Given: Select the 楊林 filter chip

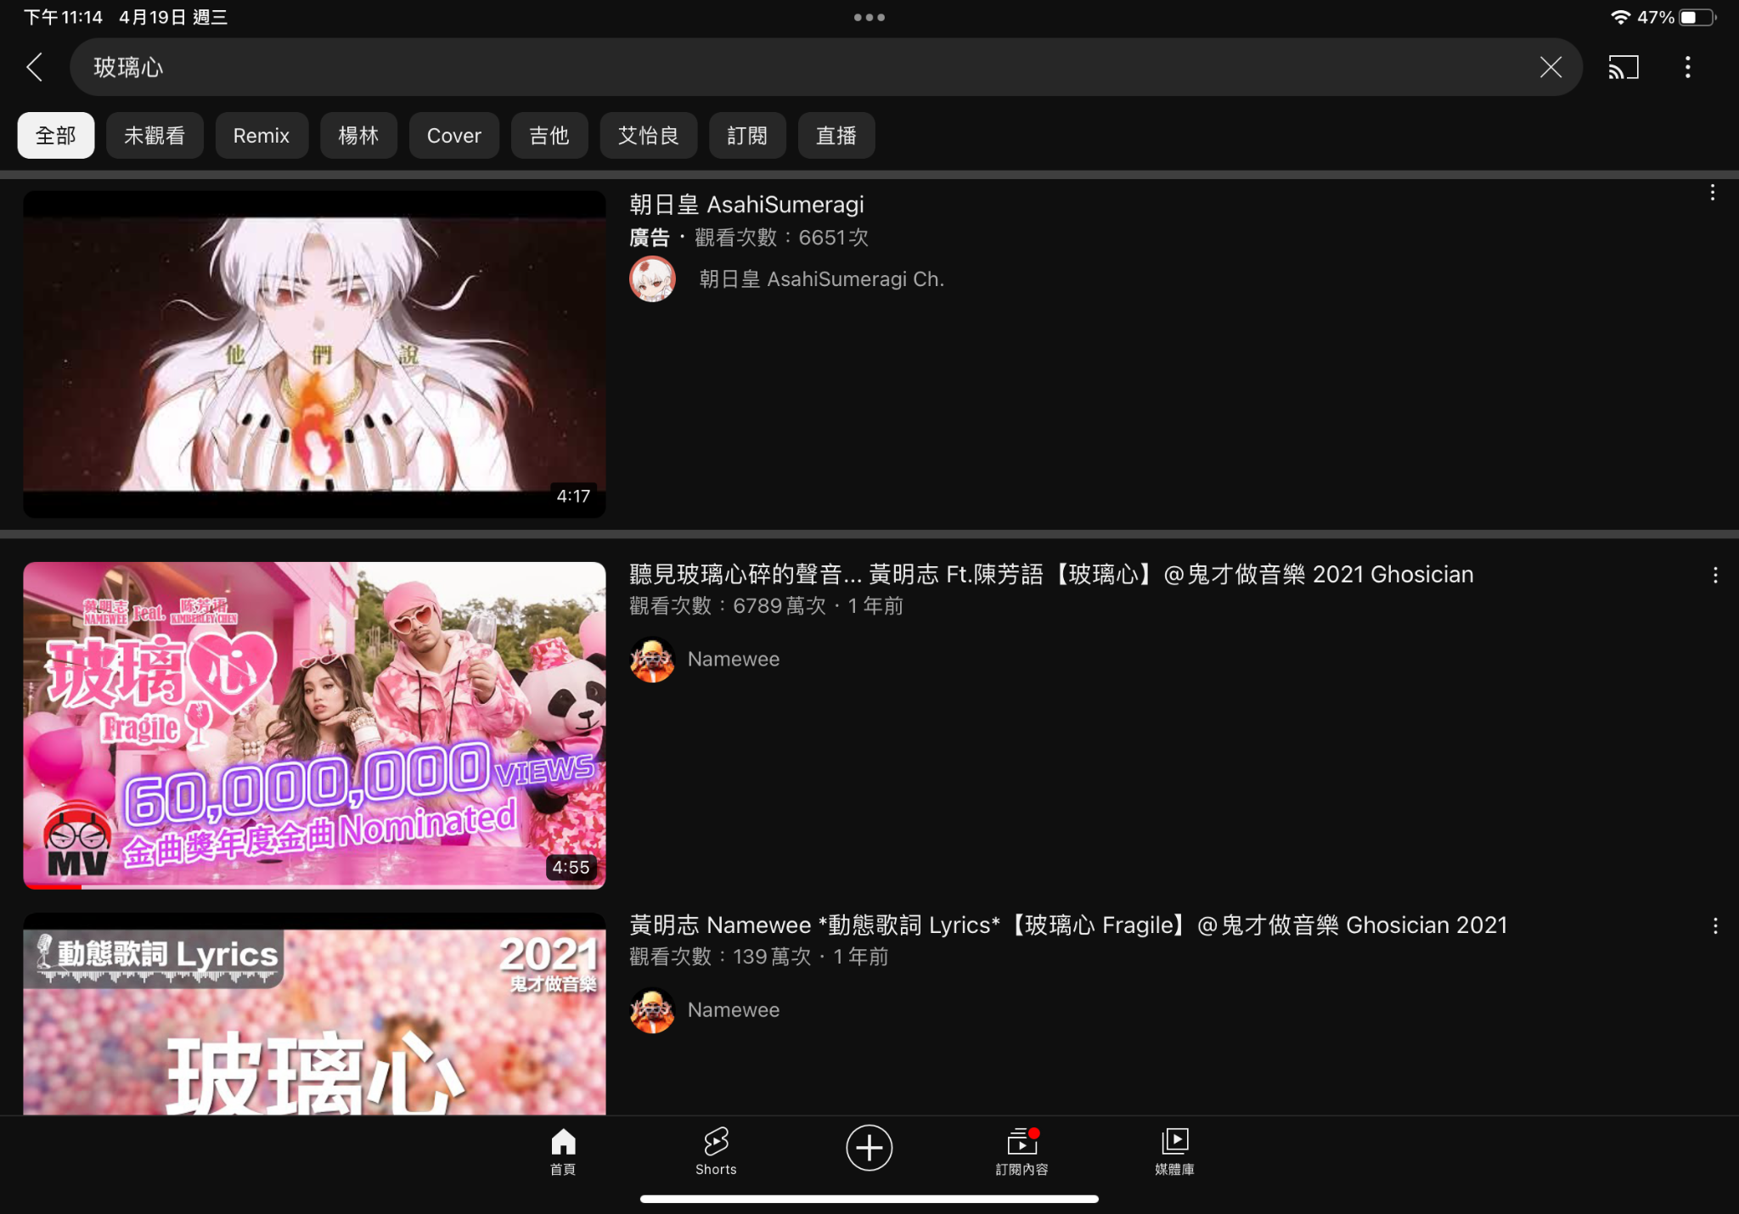Looking at the screenshot, I should pyautogui.click(x=358, y=136).
